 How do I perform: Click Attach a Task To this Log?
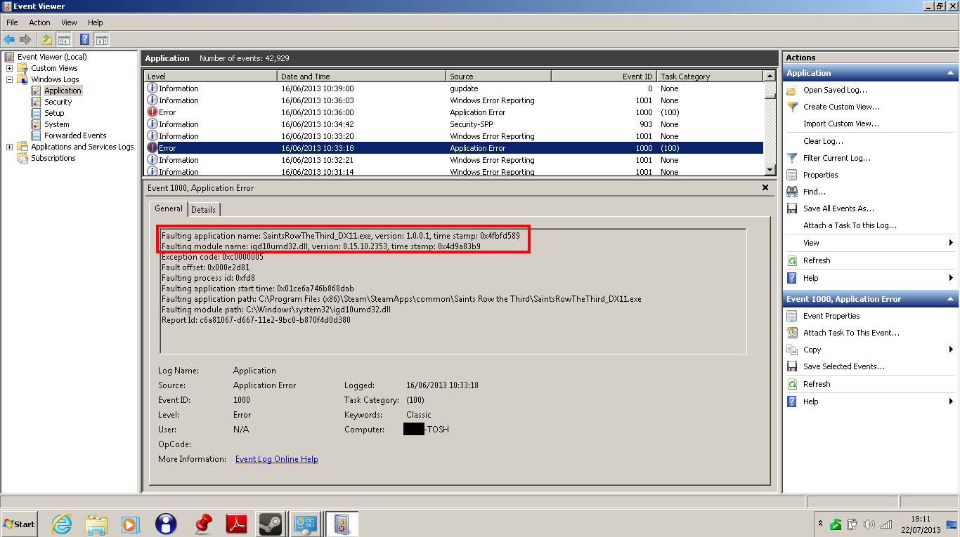(x=850, y=225)
